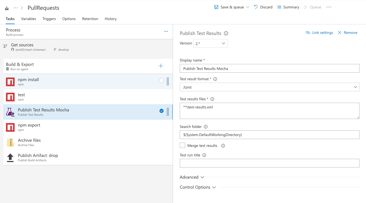Select the Process build process row
Screen dimensions: 366x203
click(86, 32)
